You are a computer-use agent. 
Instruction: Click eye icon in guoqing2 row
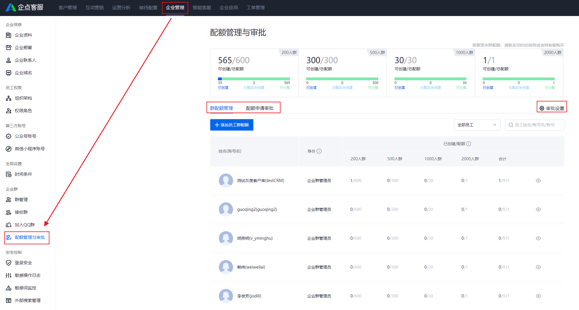click(538, 209)
